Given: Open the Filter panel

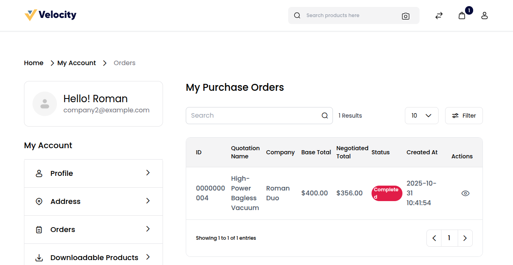Looking at the screenshot, I should click(463, 116).
